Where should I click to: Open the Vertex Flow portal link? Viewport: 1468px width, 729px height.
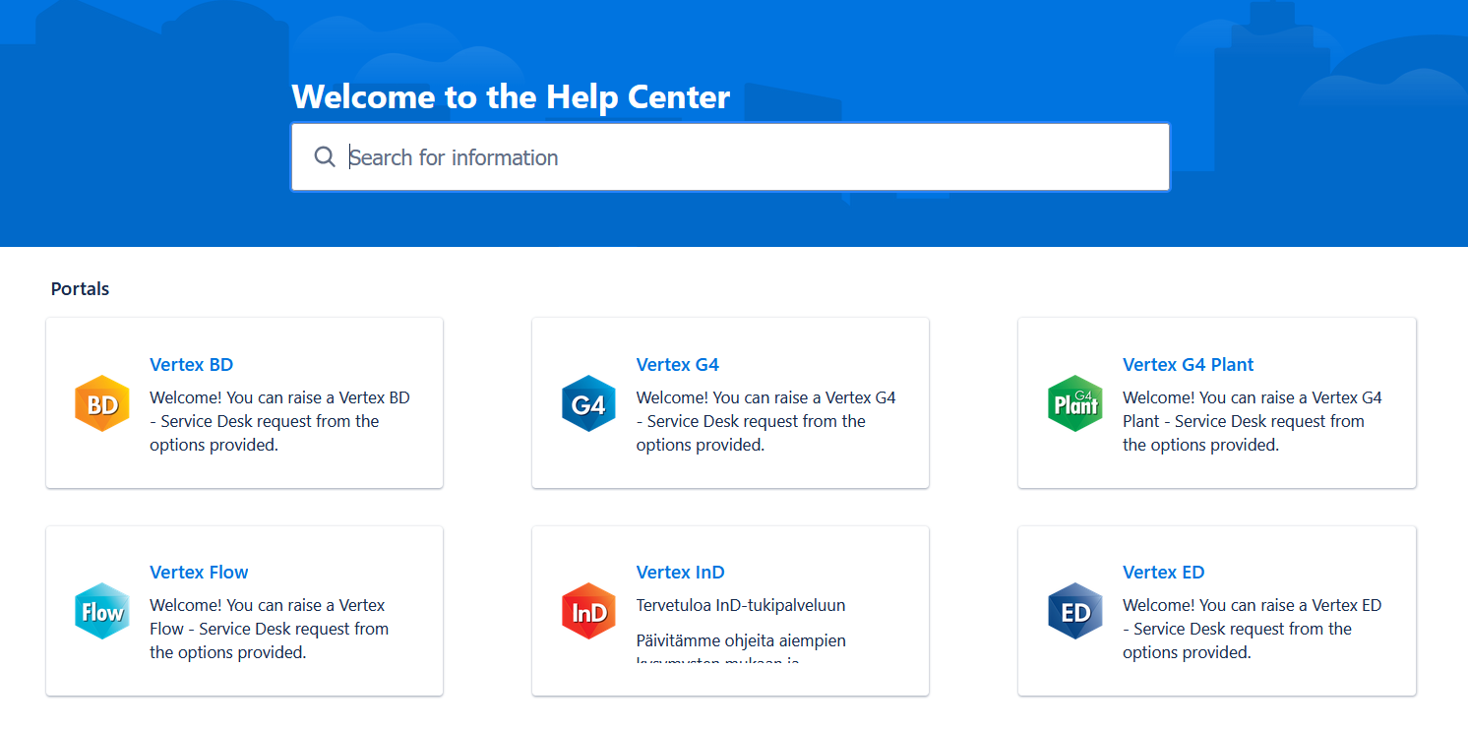click(199, 573)
